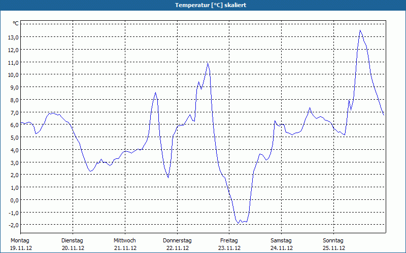The width and height of the screenshot is (406, 253).
Task: Click the date 23.11.12
Action: pos(229,248)
